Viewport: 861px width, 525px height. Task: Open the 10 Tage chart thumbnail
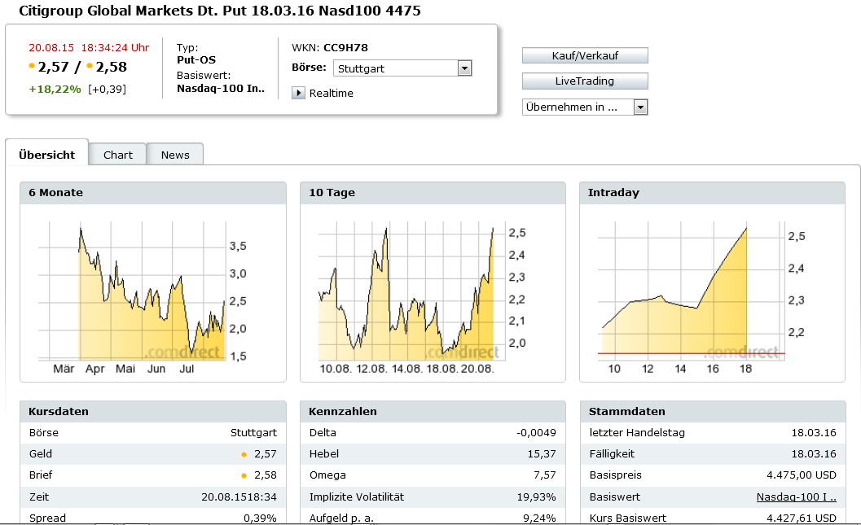(433, 293)
